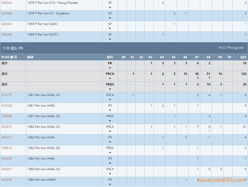Click the 称号 column header

[110, 57]
